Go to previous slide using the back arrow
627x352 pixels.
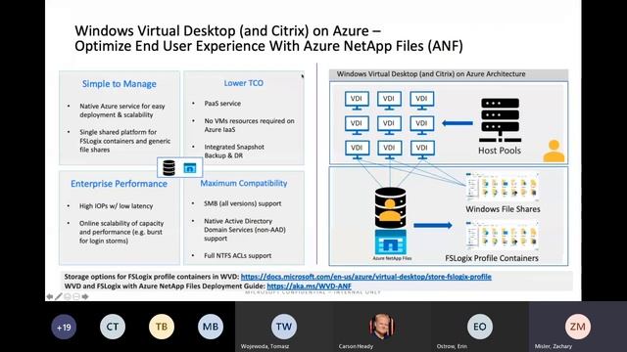coord(50,296)
